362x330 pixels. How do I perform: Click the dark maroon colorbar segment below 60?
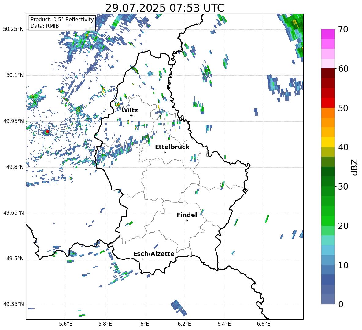328,73
